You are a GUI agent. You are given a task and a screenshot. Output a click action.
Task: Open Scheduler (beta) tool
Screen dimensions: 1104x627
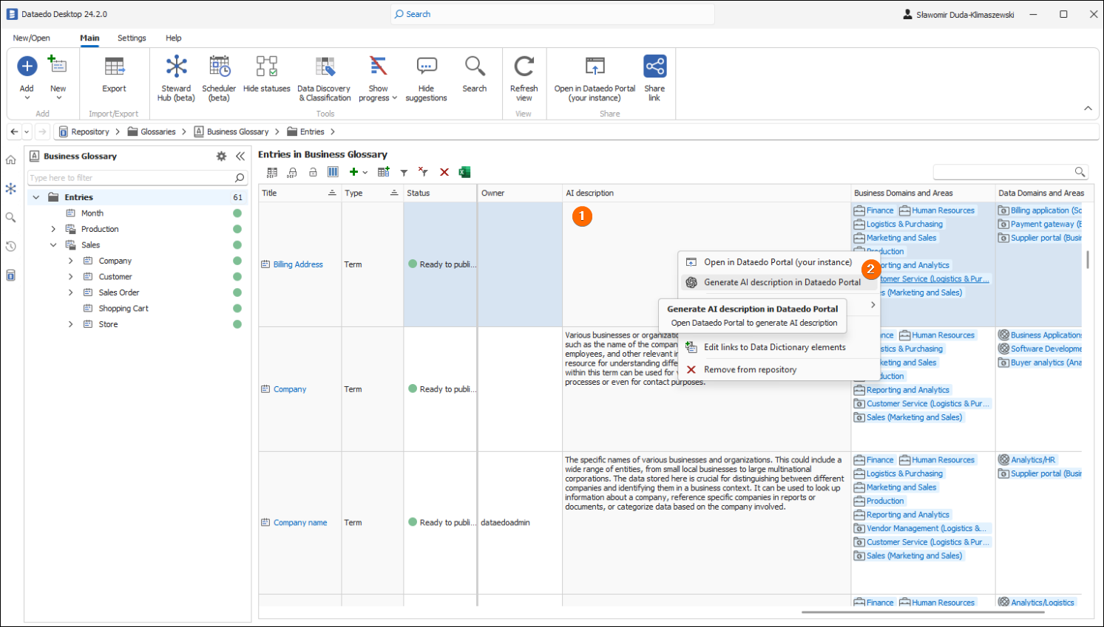[x=219, y=77]
